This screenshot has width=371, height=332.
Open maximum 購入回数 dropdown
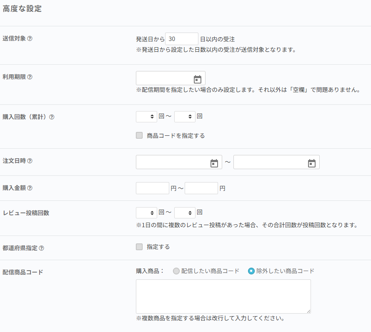[185, 117]
